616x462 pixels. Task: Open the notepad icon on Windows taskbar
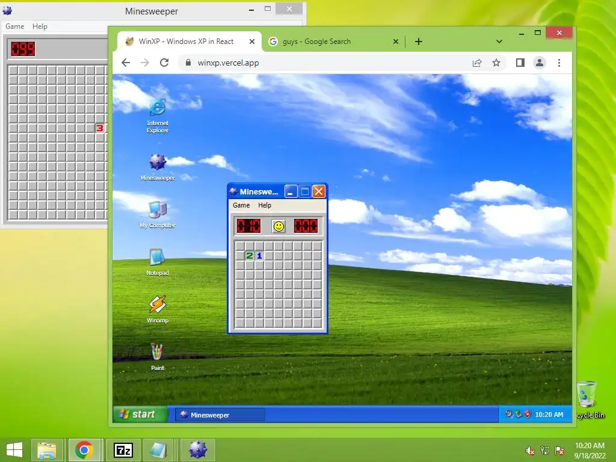(158, 450)
